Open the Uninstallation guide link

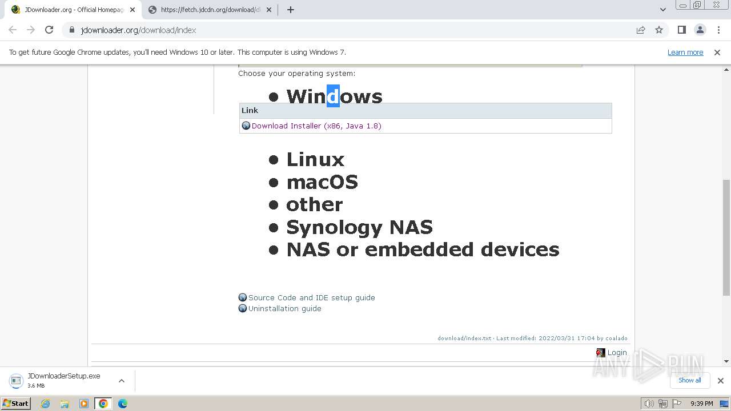pos(285,308)
